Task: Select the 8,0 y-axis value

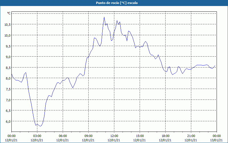Action: 8,78
